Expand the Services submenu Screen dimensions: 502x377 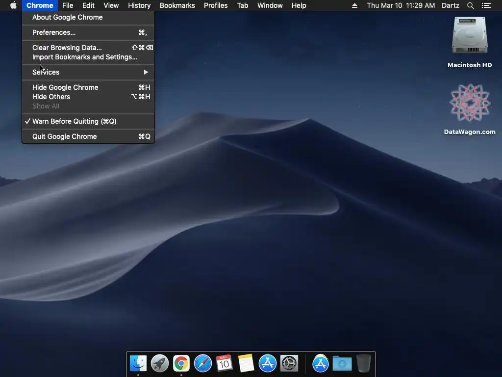88,72
